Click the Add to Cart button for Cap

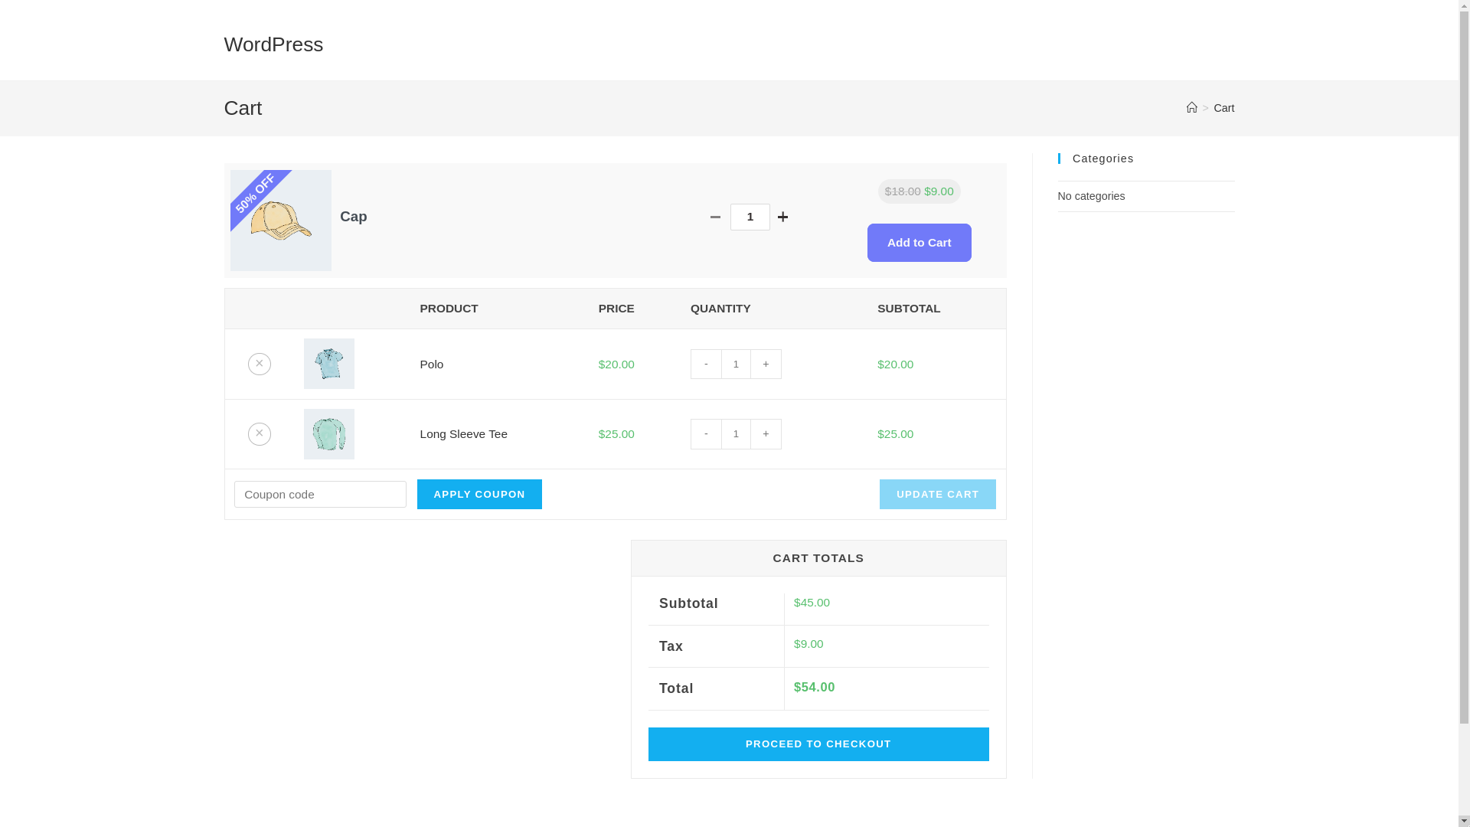[x=919, y=242]
